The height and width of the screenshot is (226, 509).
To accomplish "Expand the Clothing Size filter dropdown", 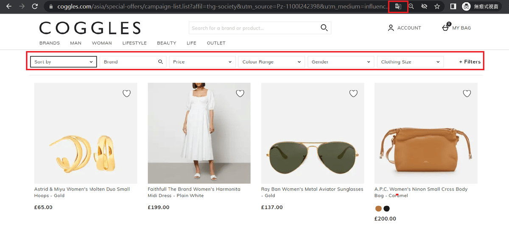I will click(x=410, y=62).
